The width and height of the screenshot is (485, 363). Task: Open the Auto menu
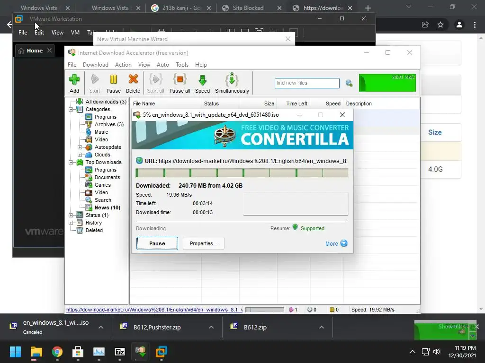pyautogui.click(x=163, y=64)
